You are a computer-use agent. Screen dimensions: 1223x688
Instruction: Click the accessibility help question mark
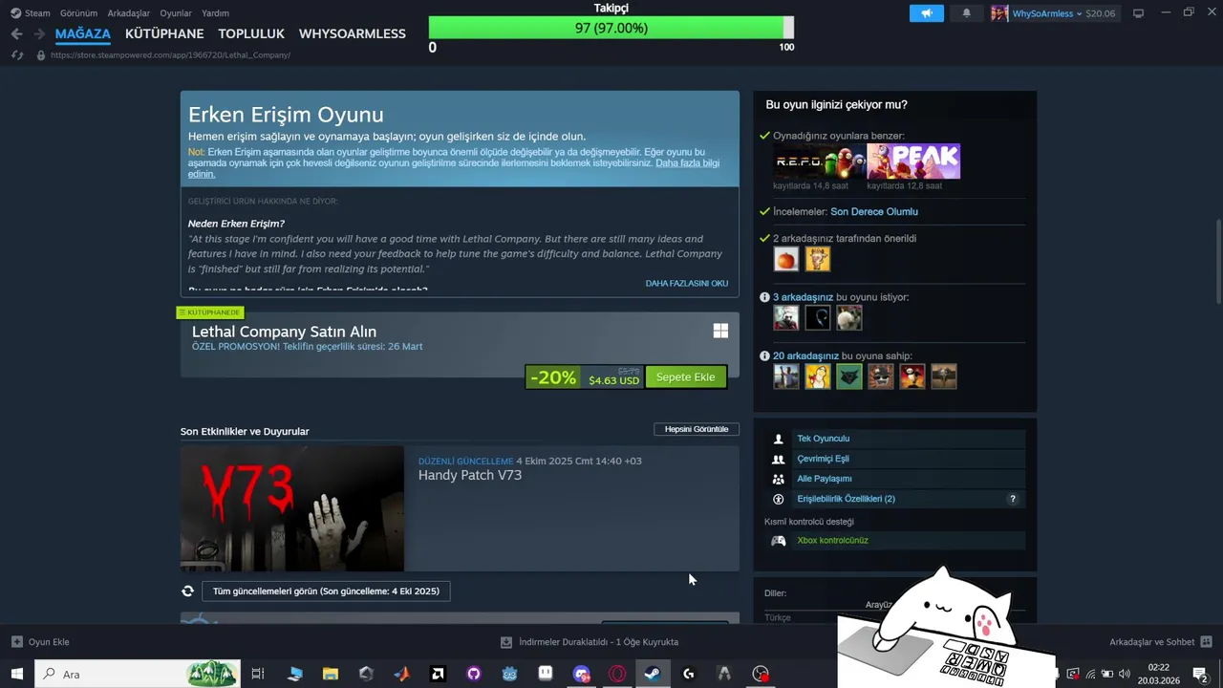(1013, 499)
